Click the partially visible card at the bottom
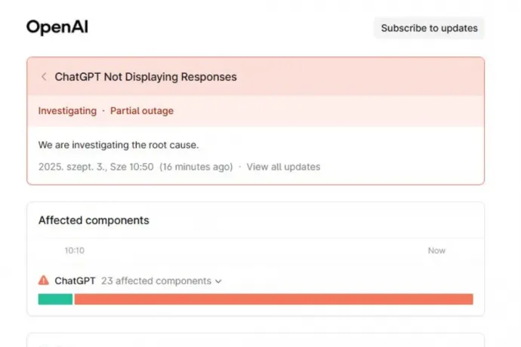 (x=255, y=340)
